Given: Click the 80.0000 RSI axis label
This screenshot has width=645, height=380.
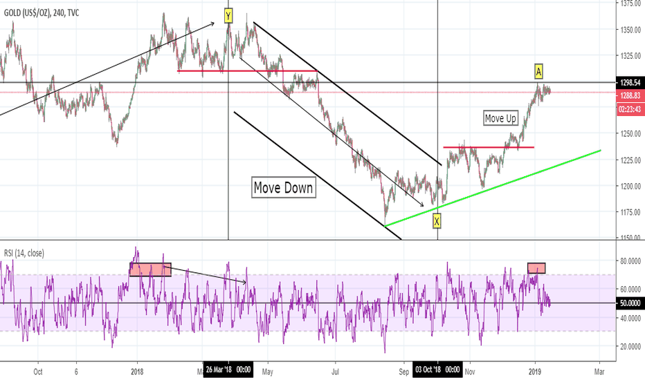Looking at the screenshot, I should pos(630,261).
